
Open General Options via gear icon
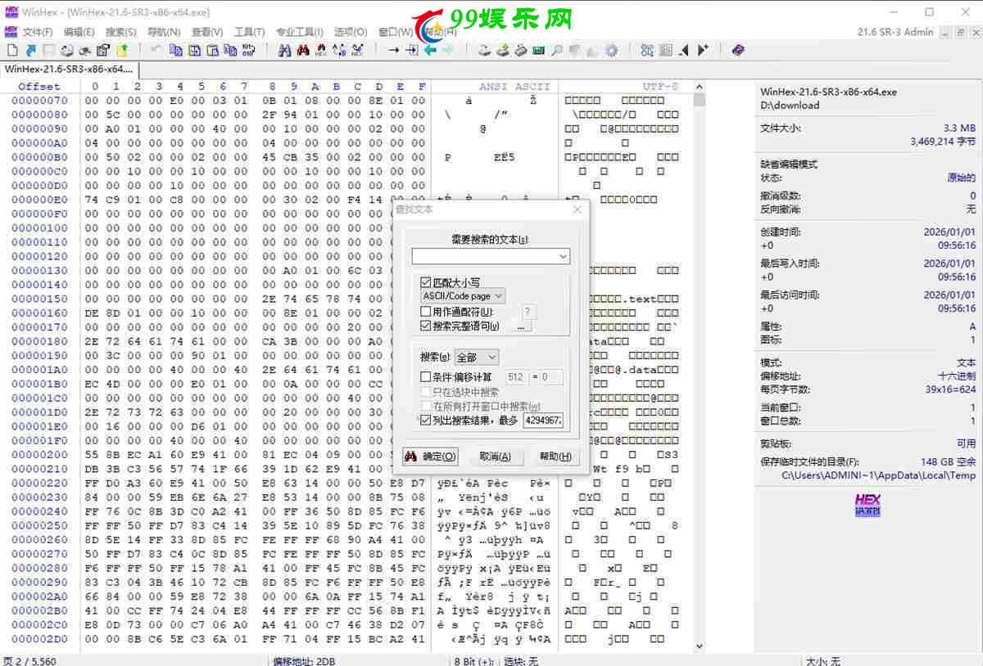[611, 50]
